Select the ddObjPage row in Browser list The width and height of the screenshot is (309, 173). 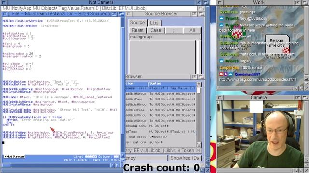161,99
